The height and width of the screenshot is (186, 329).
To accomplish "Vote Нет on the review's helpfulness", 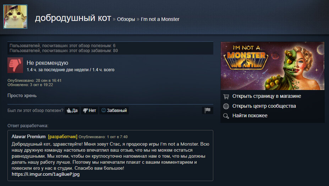I will (x=89, y=111).
